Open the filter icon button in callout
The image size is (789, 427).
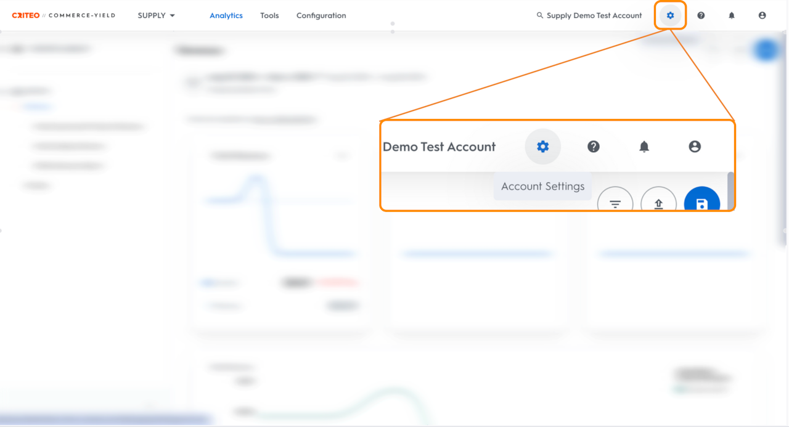coord(615,200)
